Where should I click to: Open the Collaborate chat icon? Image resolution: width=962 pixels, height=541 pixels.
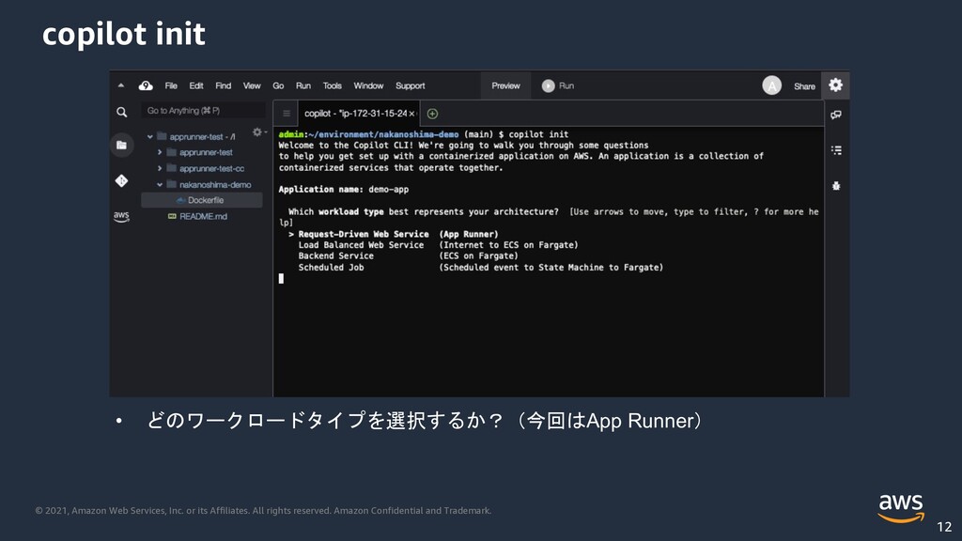pyautogui.click(x=835, y=115)
